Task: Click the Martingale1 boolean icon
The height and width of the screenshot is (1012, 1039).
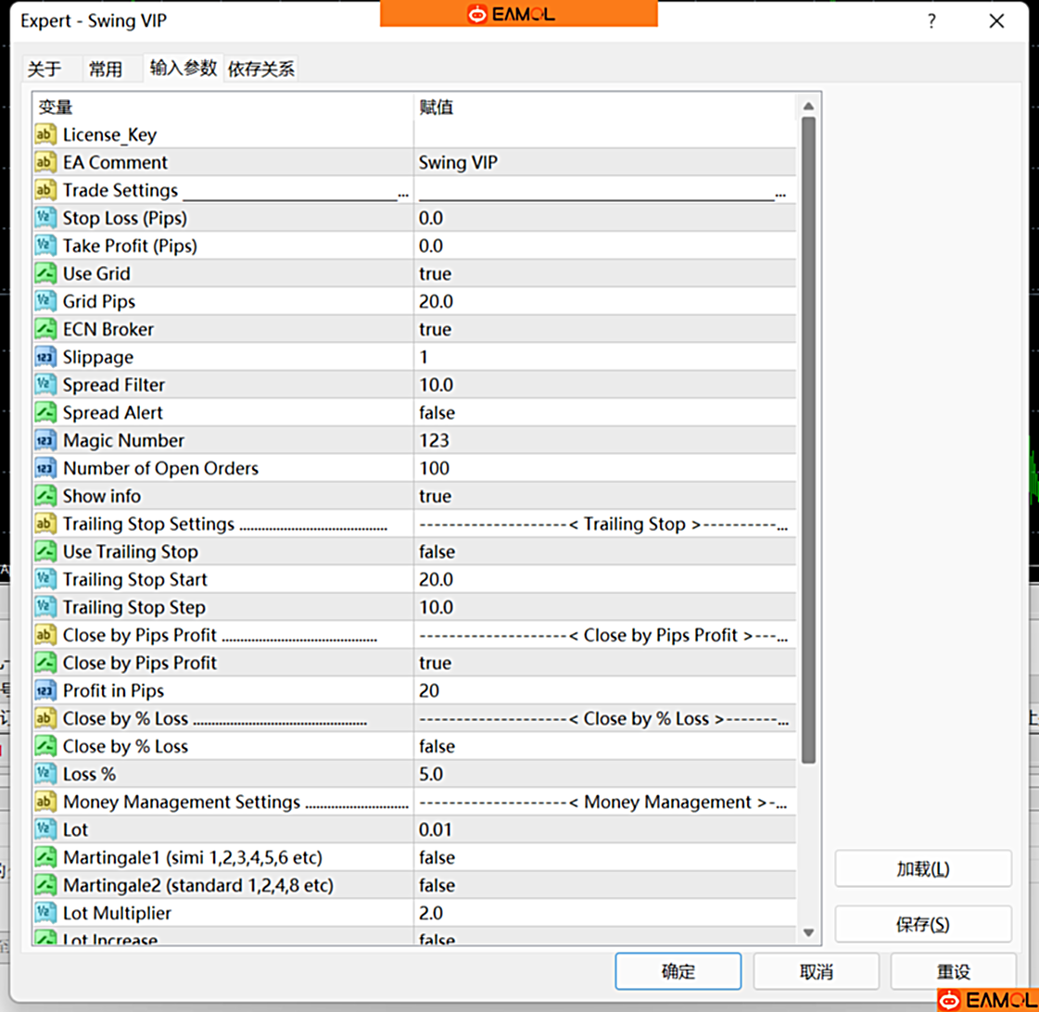Action: (x=45, y=857)
